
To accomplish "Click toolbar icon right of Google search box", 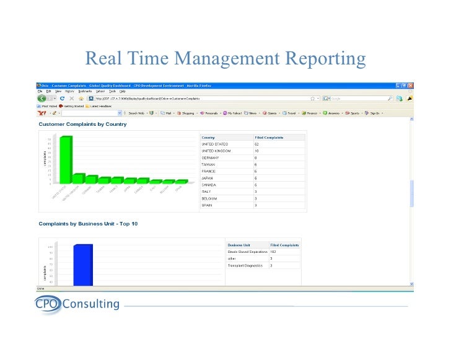I will (399, 99).
